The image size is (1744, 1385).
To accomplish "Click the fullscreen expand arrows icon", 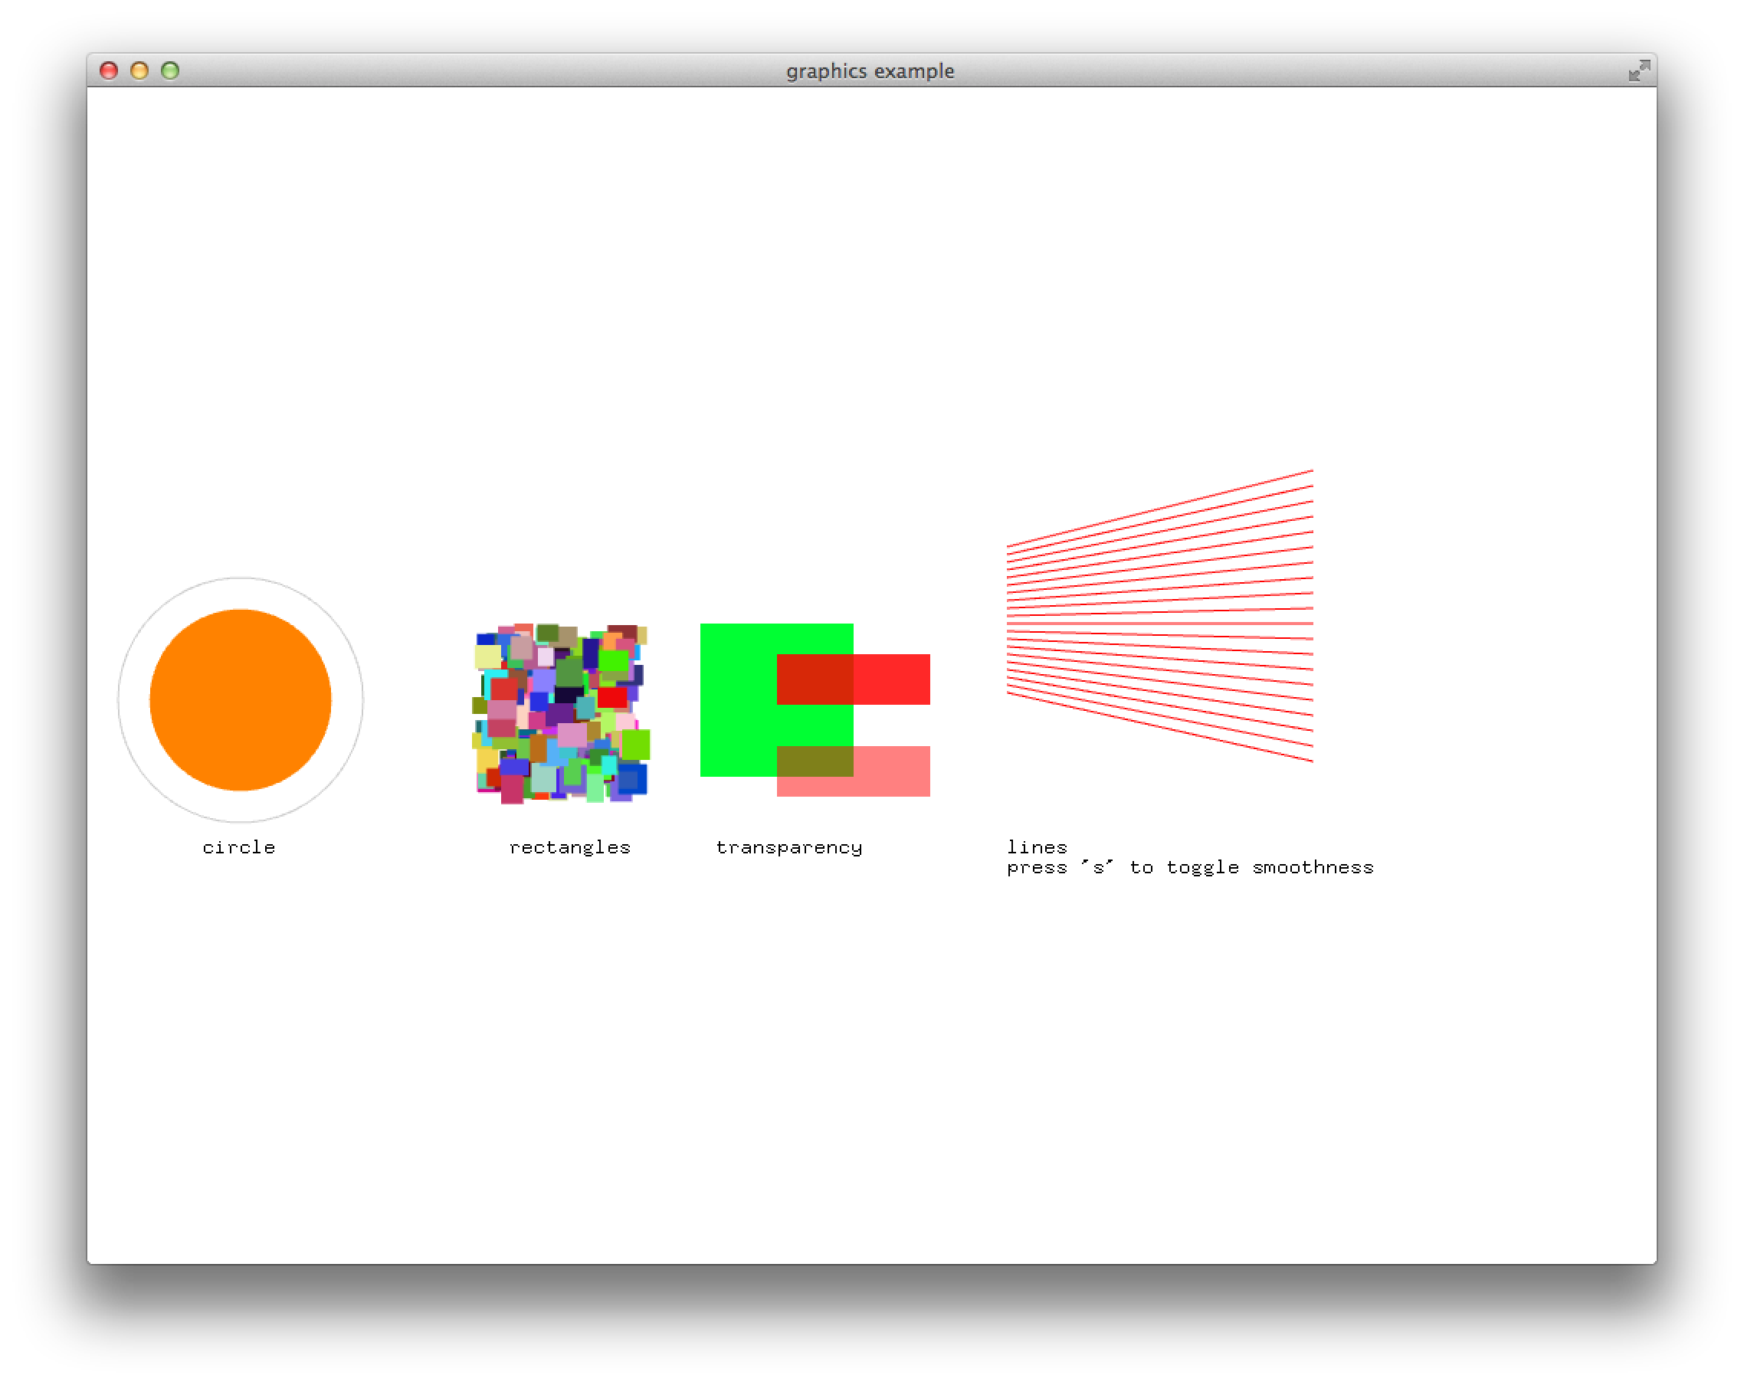I will coord(1637,71).
